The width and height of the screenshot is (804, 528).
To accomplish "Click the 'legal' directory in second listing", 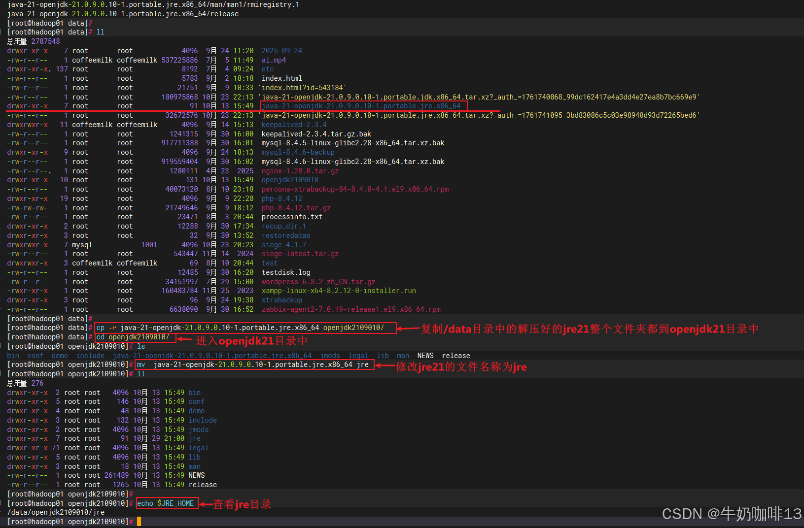I will coord(198,448).
